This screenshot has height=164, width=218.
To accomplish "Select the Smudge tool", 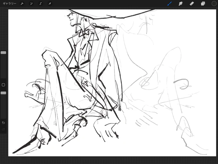I will tap(180, 4).
